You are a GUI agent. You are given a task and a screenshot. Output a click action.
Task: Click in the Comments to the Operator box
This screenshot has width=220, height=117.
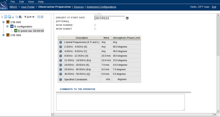click(120, 102)
